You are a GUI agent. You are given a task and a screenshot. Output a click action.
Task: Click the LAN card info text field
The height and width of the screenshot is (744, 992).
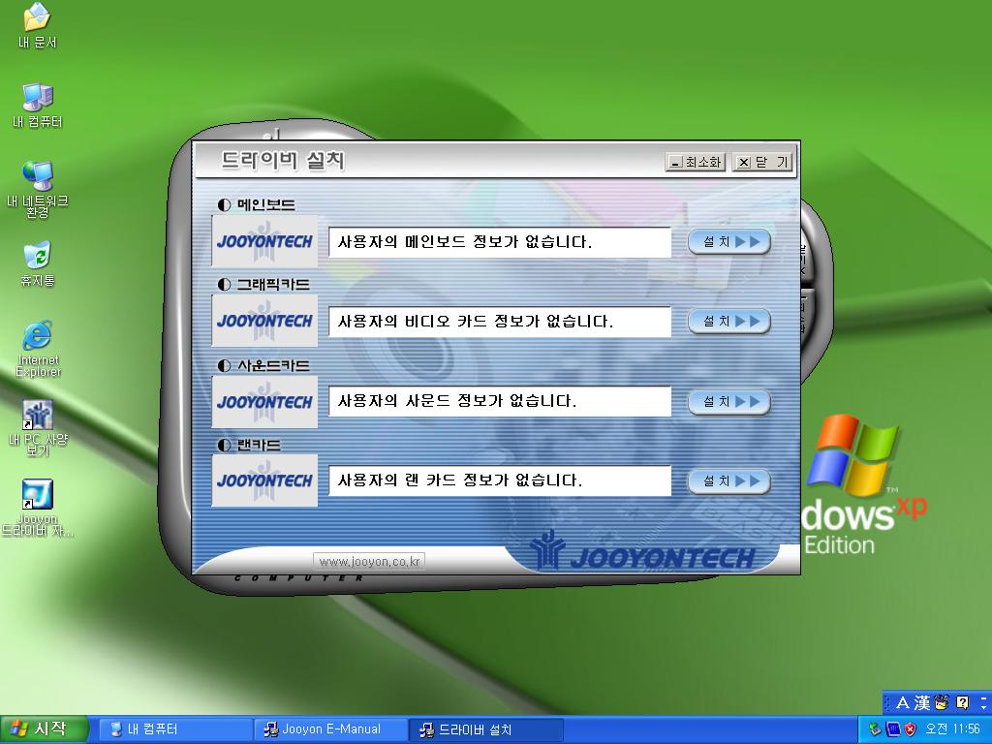(x=500, y=480)
